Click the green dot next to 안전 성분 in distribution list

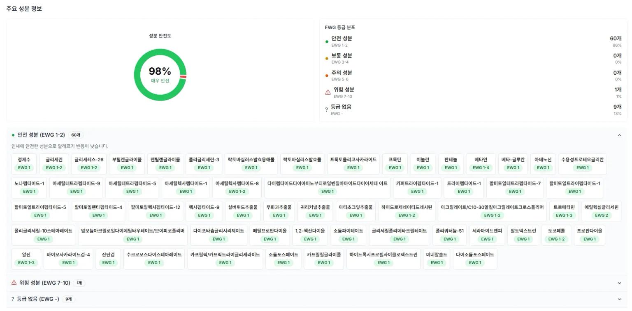tap(327, 41)
